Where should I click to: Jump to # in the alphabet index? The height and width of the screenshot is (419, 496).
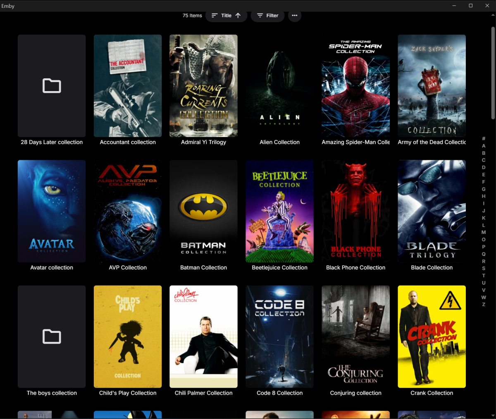click(484, 139)
